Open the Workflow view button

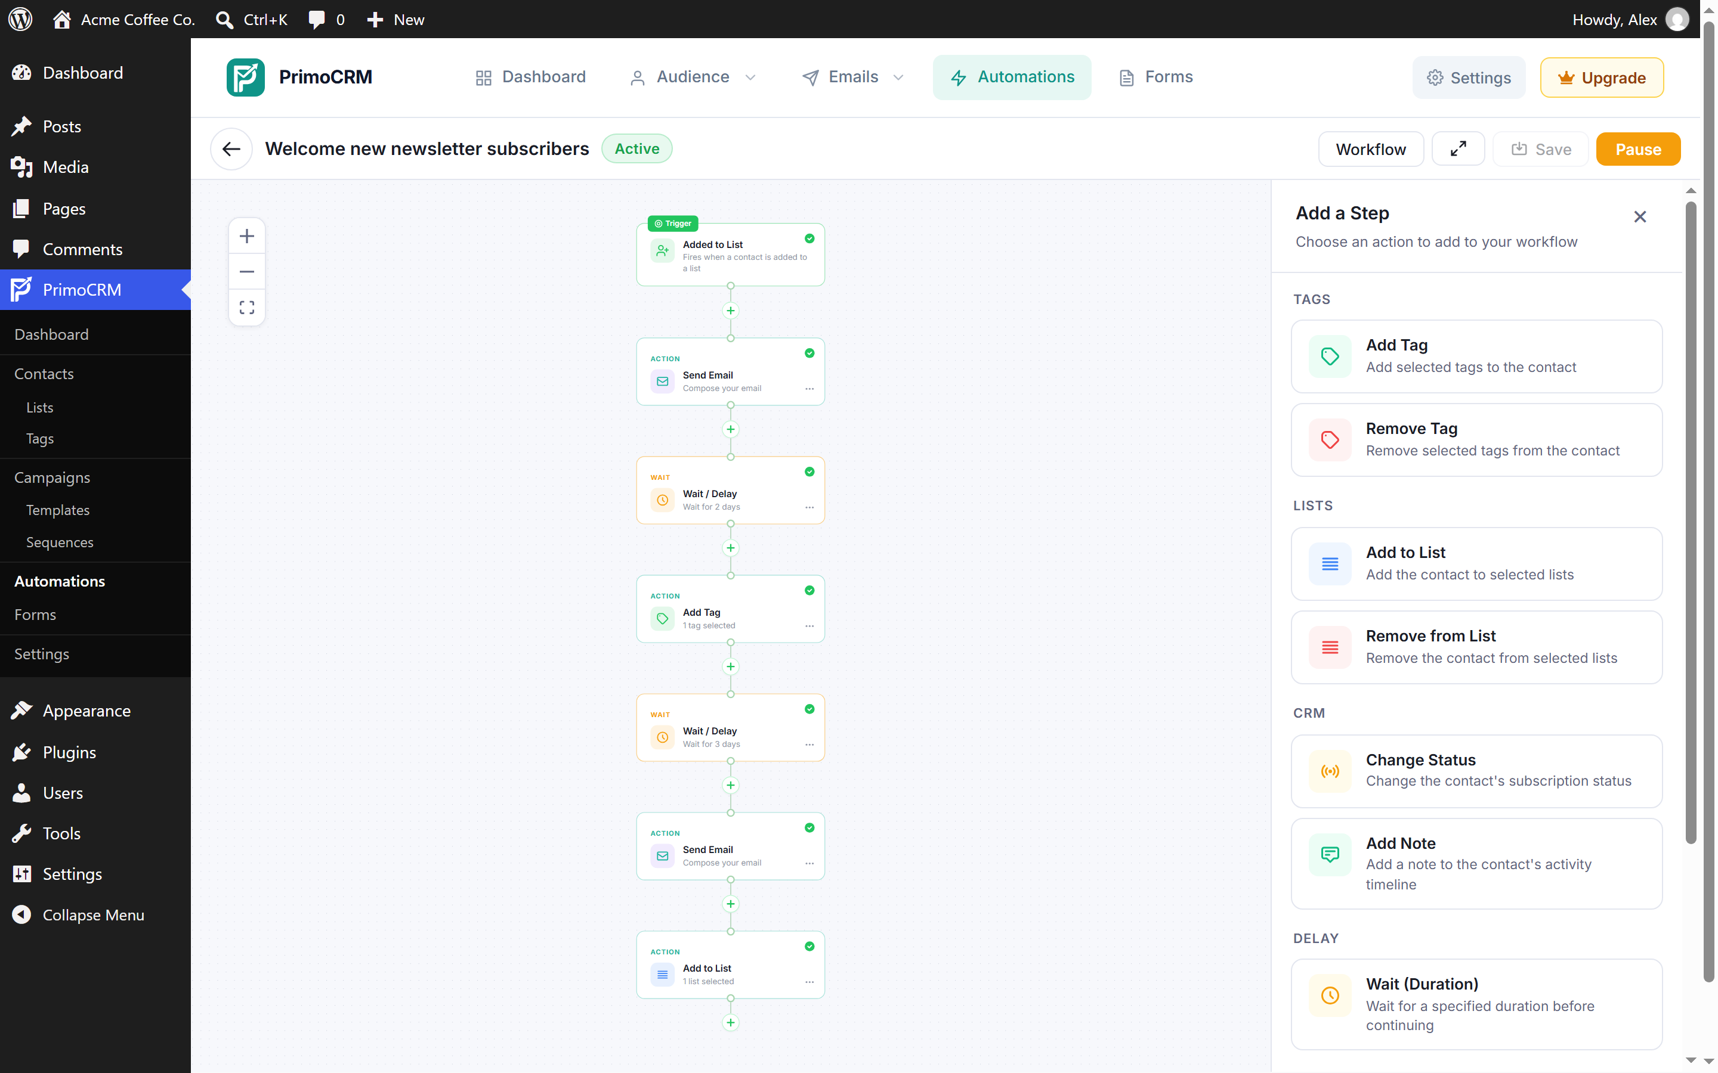1370,149
